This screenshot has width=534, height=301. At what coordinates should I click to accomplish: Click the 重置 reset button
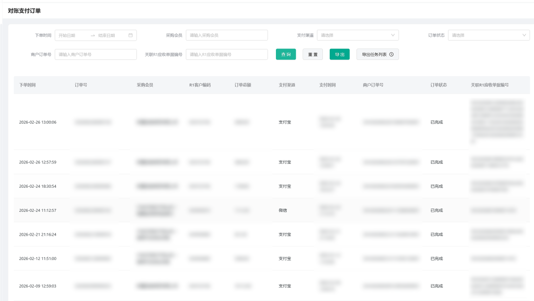point(312,54)
